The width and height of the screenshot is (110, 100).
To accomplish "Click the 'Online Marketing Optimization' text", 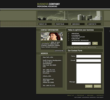I will pos(82,47).
